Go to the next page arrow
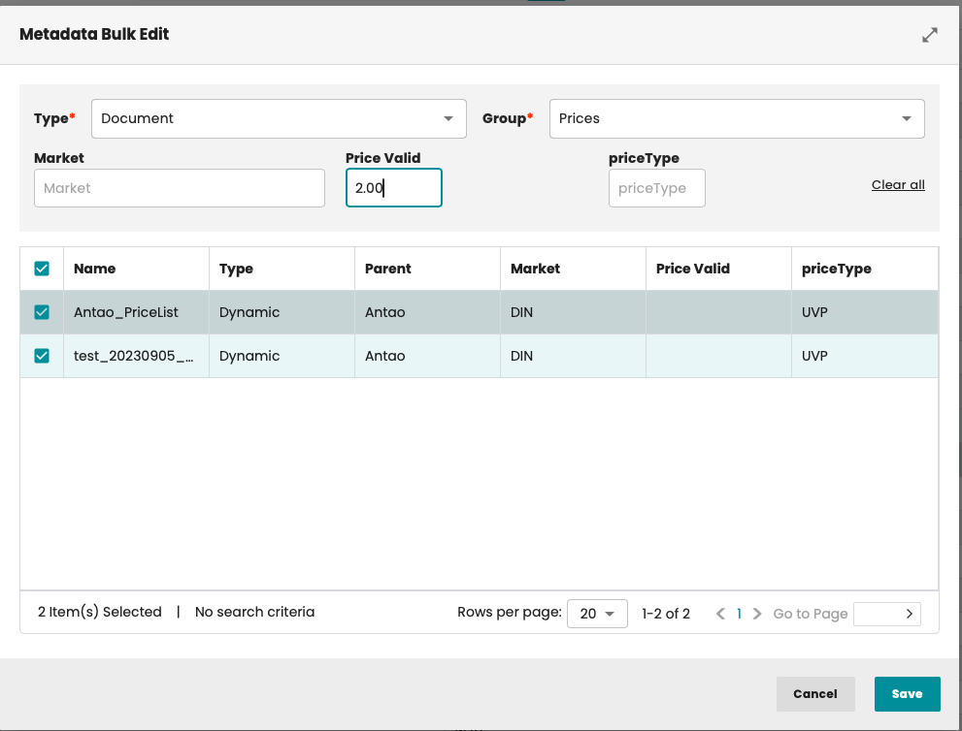The image size is (962, 731). coord(757,614)
